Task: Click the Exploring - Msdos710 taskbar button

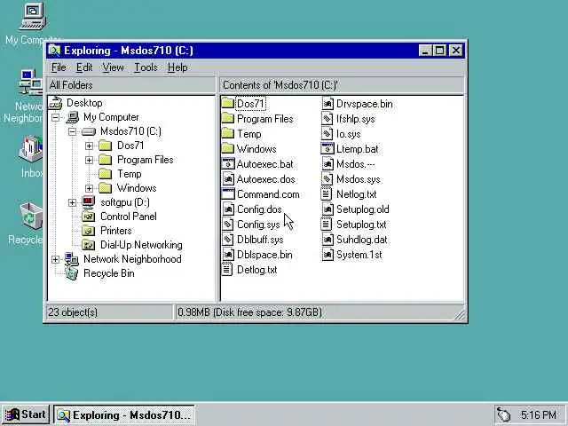Action: pos(124,415)
